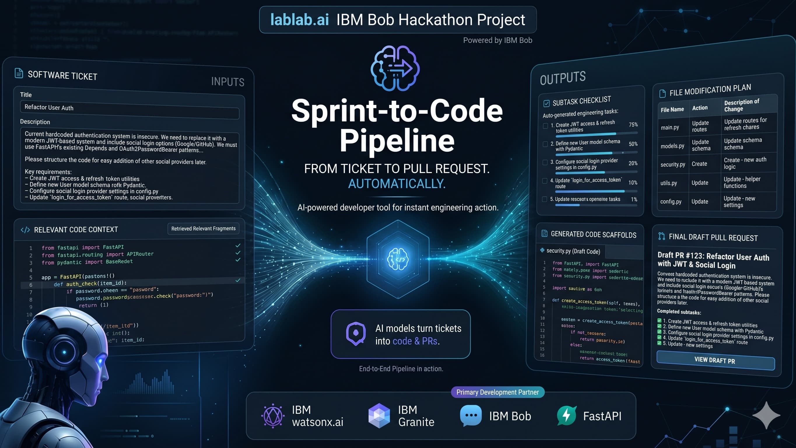Click the 75% progress bar for subtask 1
This screenshot has height=448, width=796.
[596, 134]
